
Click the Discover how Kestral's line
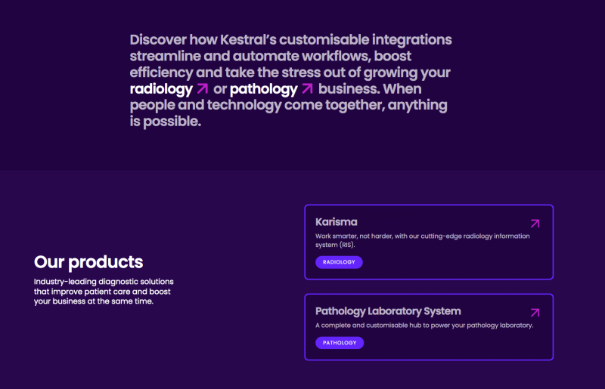tap(290, 39)
